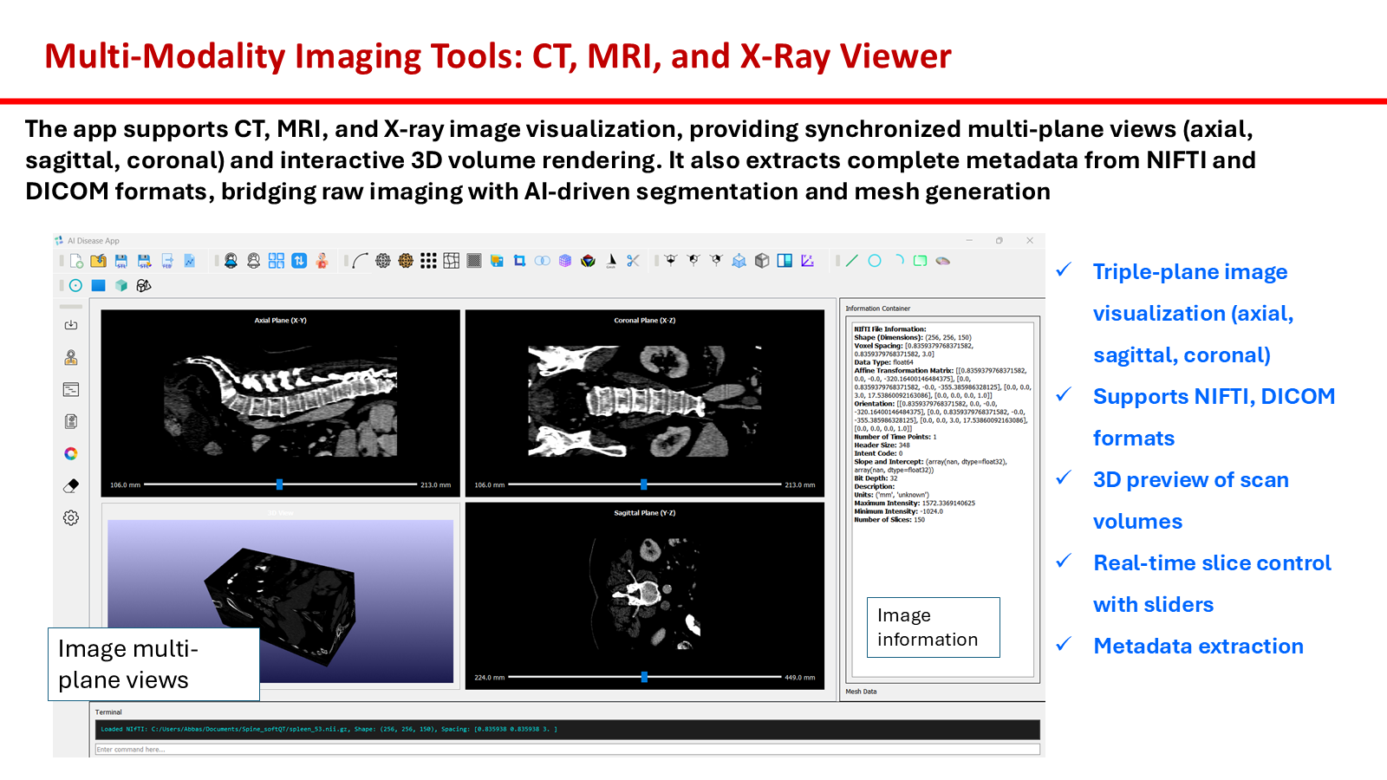The width and height of the screenshot is (1387, 780).
Task: Click the FEB export icon
Action: coord(167,261)
